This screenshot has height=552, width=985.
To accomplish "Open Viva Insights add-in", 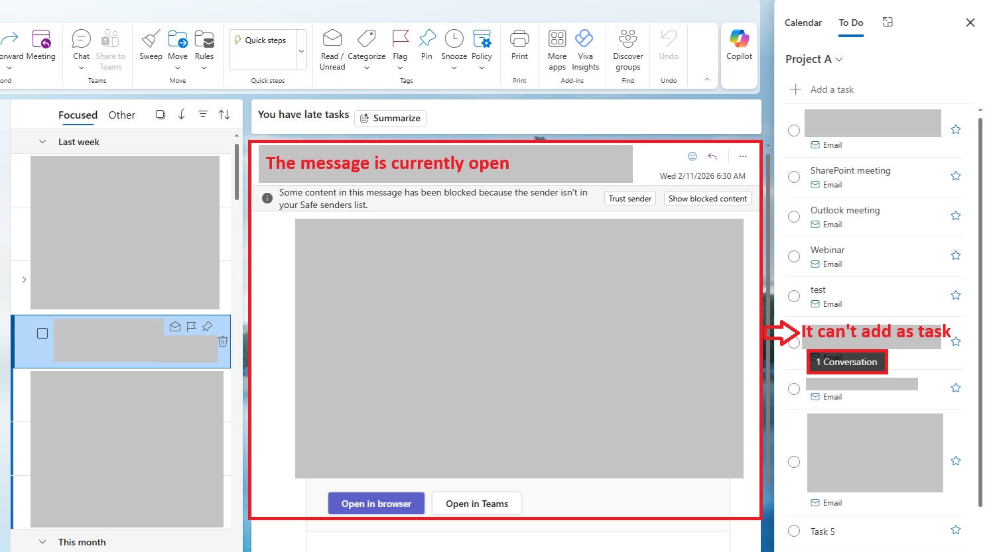I will coord(584,38).
